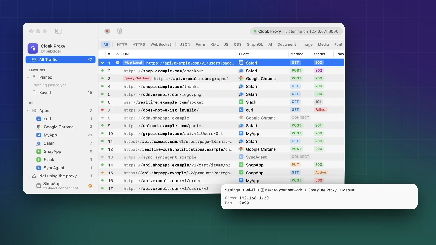Select the WebSocket filter tab
Image resolution: width=436 pixels, height=245 pixels.
[161, 44]
